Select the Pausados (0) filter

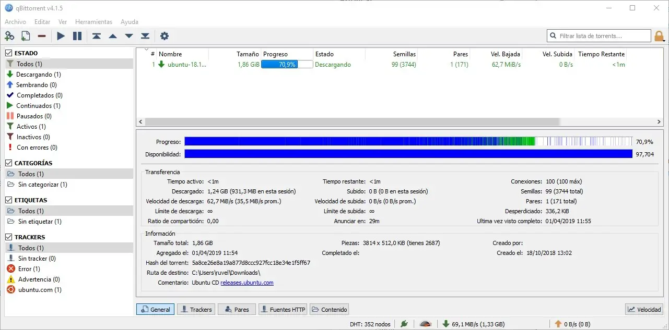point(69,116)
